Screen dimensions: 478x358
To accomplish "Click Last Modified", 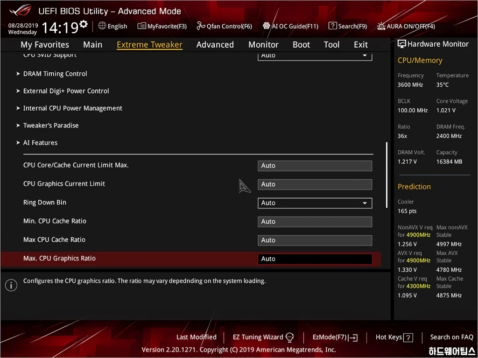I will point(197,337).
